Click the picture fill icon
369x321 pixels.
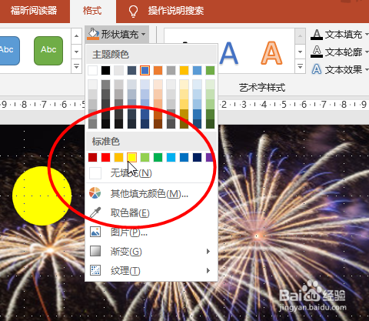click(x=95, y=232)
